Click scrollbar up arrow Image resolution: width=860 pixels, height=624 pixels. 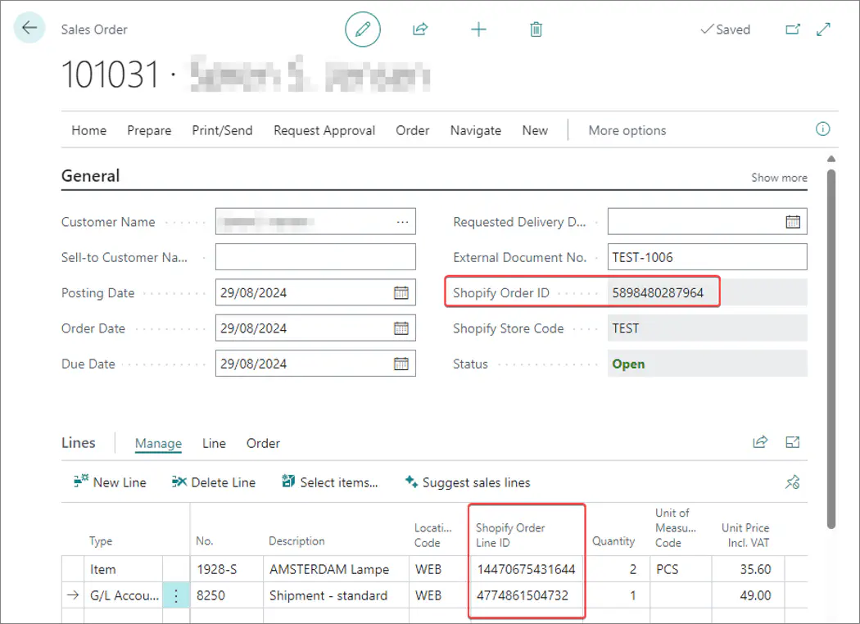[831, 159]
